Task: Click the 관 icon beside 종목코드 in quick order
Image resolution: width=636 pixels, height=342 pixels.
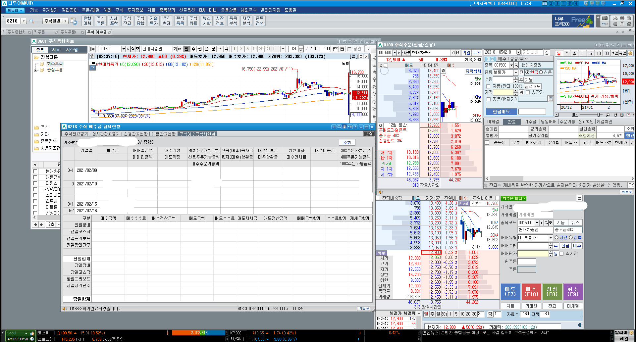Action: click(551, 223)
